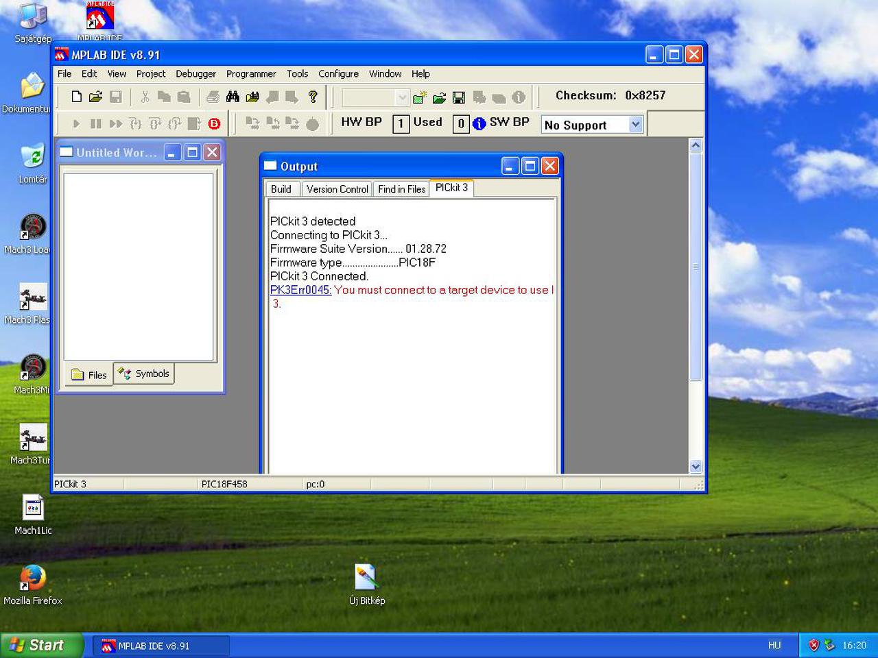Select the Lomtár recycle bin icon
This screenshot has height=658, width=878.
coord(32,164)
